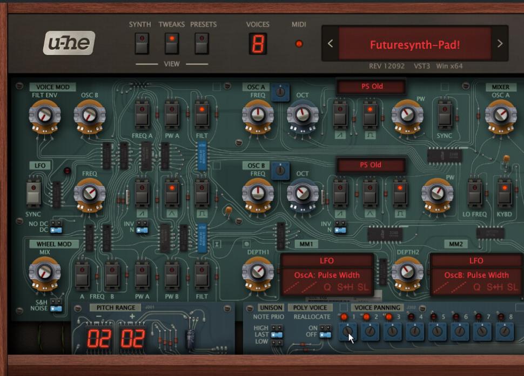Adjust the Voice Mod FILT ENV knob

44,116
